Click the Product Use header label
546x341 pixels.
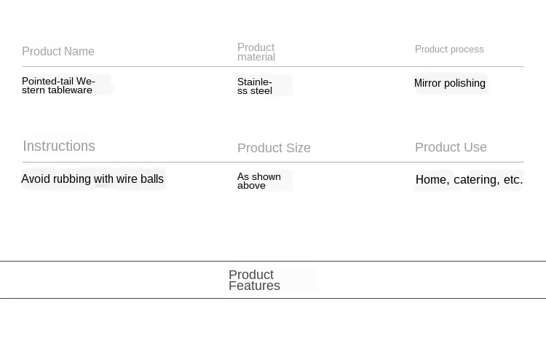451,147
